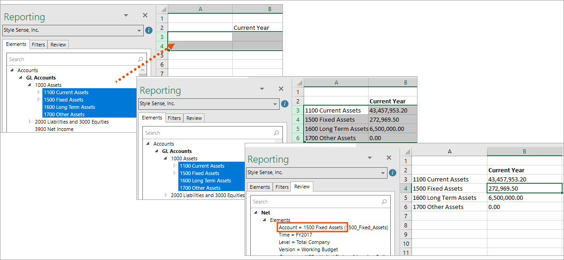Click the 6,500,000.00 cell in the middle sheet

click(x=393, y=129)
